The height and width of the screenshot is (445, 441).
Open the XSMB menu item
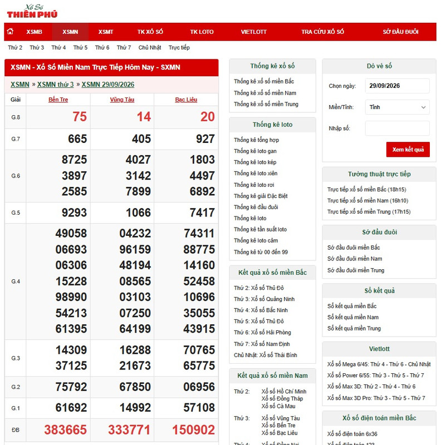(x=34, y=32)
